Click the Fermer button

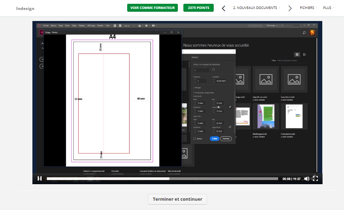226,138
